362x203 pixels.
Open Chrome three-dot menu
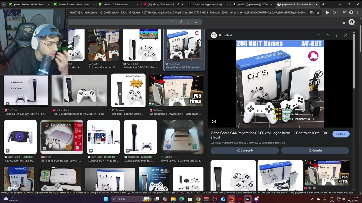point(357,12)
